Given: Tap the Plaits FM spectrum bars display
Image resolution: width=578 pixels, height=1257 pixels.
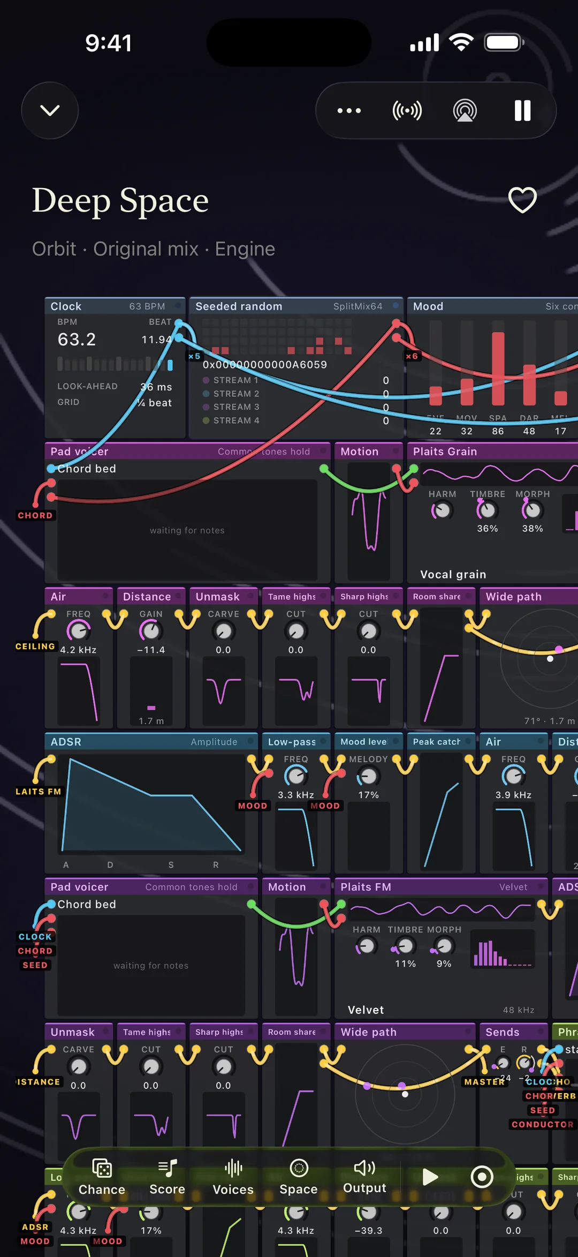Looking at the screenshot, I should coord(503,949).
